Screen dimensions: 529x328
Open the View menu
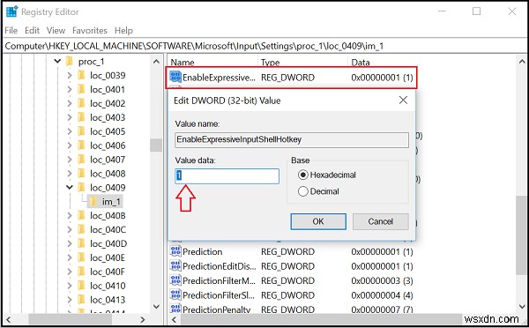click(x=56, y=30)
